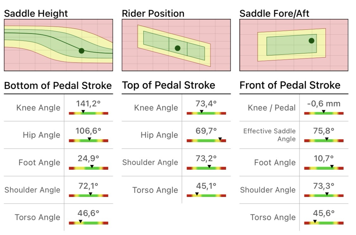Image resolution: width=356 pixels, height=235 pixels.
Task: Click the marker triangle under 45,6° torso angle
Action: tap(315, 221)
